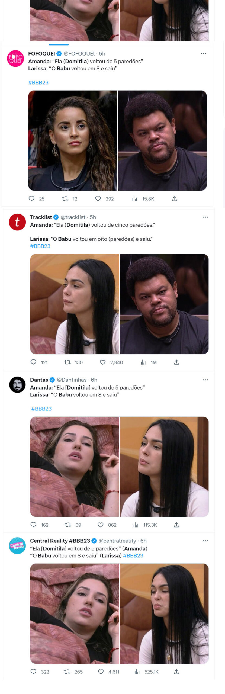Click the Dantas profile avatar
Viewport: 225px width, 694px height.
[17, 385]
